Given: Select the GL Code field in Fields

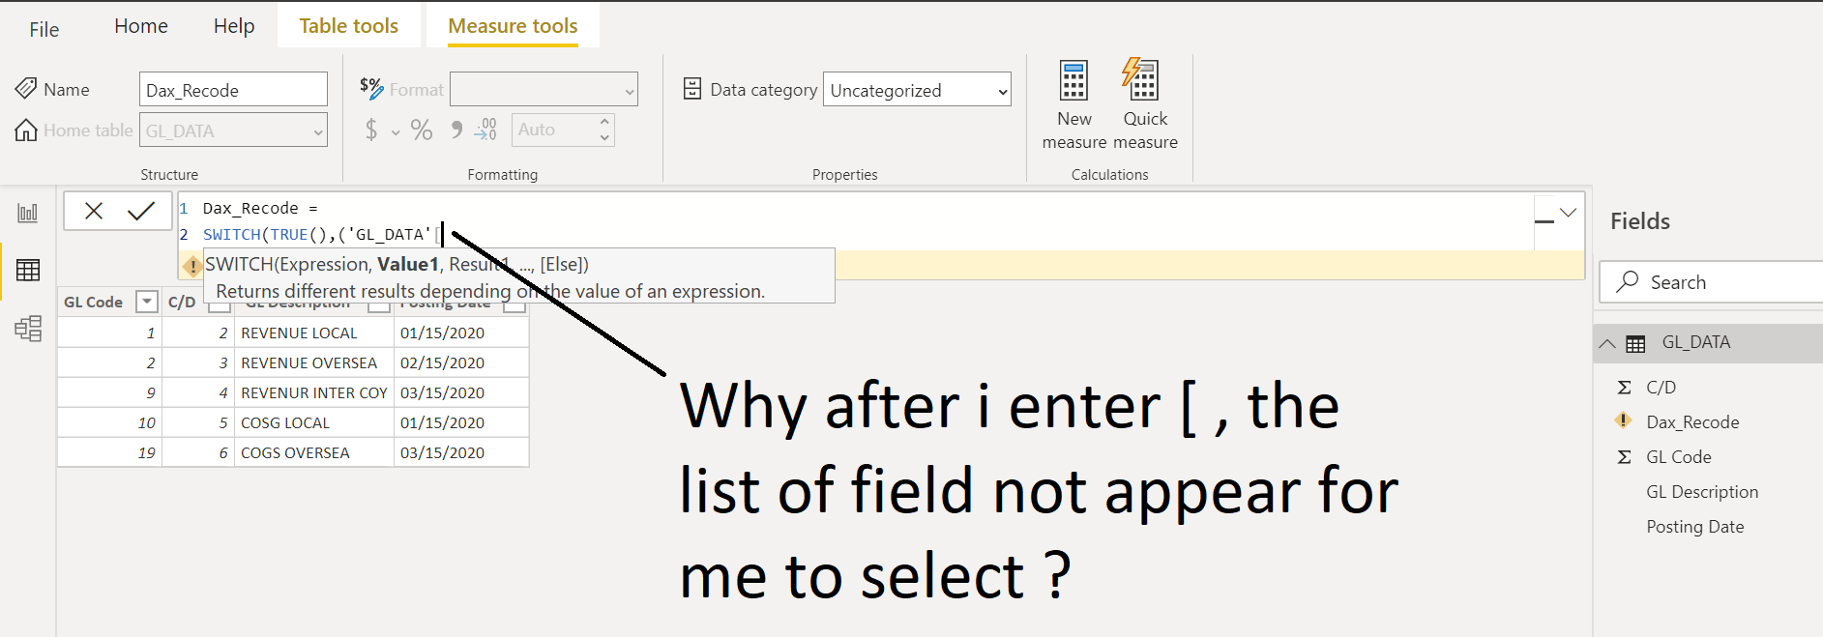Looking at the screenshot, I should pyautogui.click(x=1679, y=456).
